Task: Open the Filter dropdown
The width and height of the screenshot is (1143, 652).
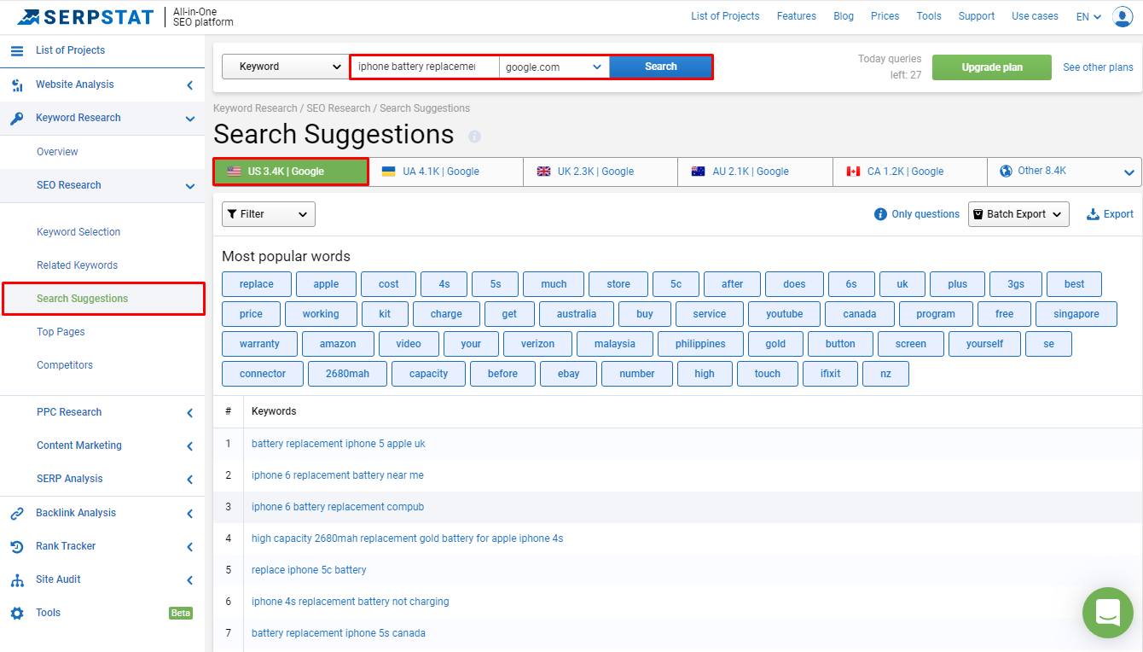Action: coord(269,214)
